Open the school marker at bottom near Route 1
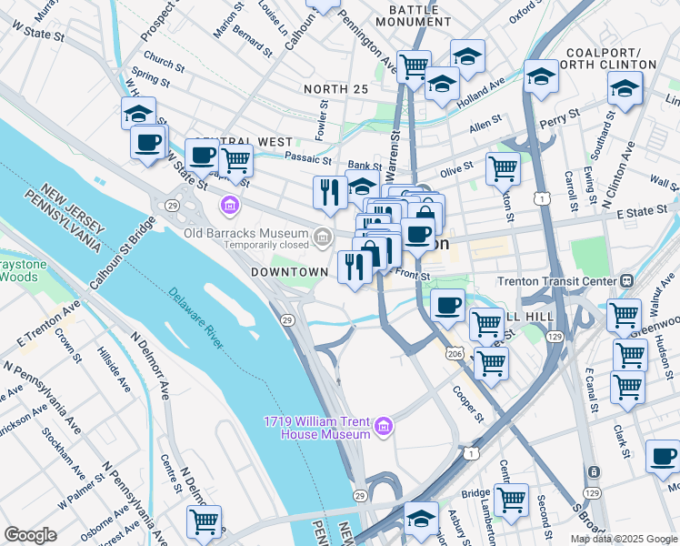Screen dimensions: 680x546 point(421,521)
